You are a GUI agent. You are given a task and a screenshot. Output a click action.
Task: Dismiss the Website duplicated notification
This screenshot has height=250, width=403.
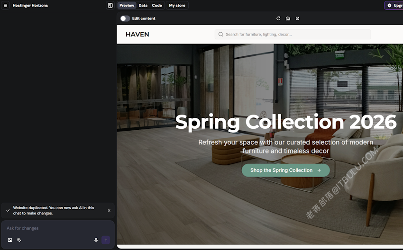[109, 211]
